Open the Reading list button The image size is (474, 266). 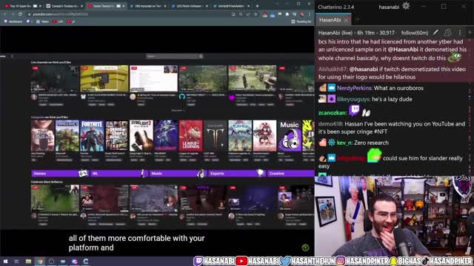301,21
